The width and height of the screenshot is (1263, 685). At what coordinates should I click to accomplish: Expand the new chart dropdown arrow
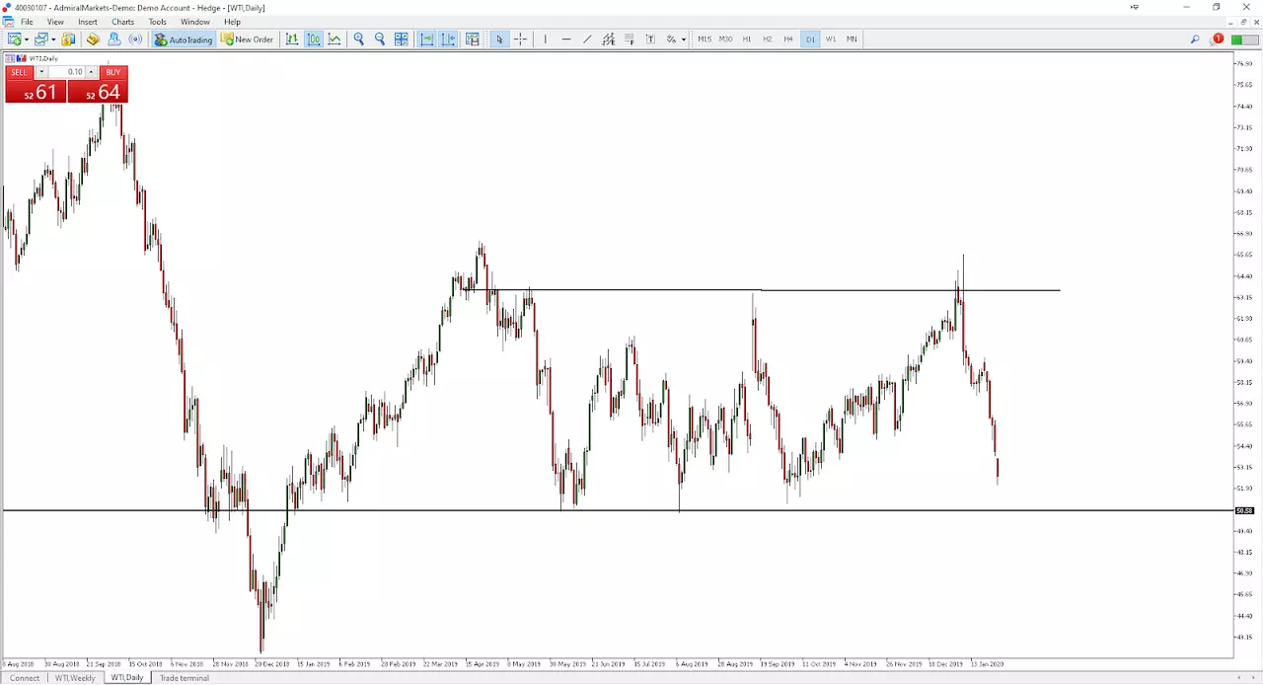point(27,39)
